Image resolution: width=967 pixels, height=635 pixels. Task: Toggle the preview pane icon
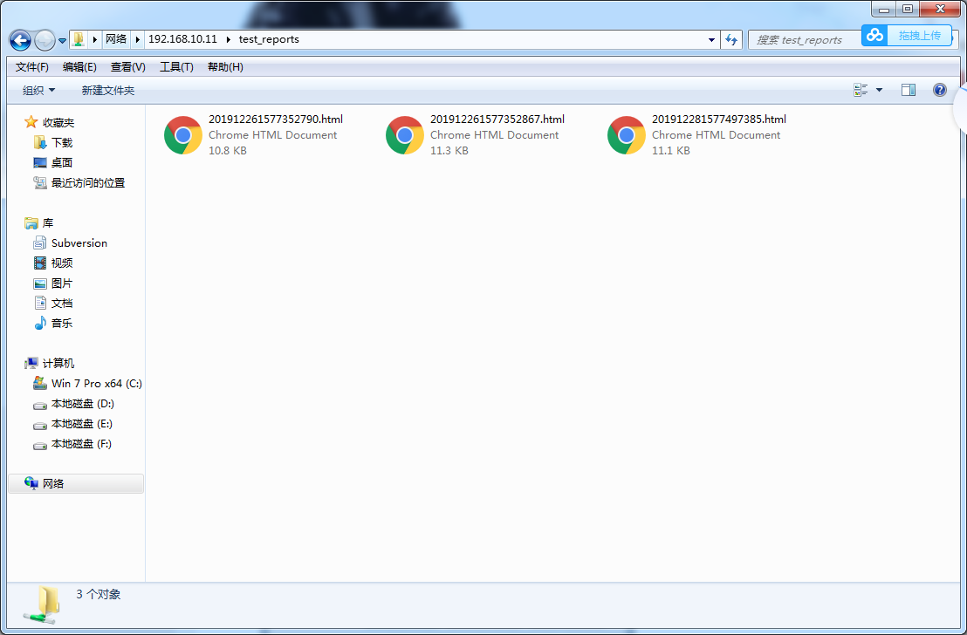[x=908, y=90]
